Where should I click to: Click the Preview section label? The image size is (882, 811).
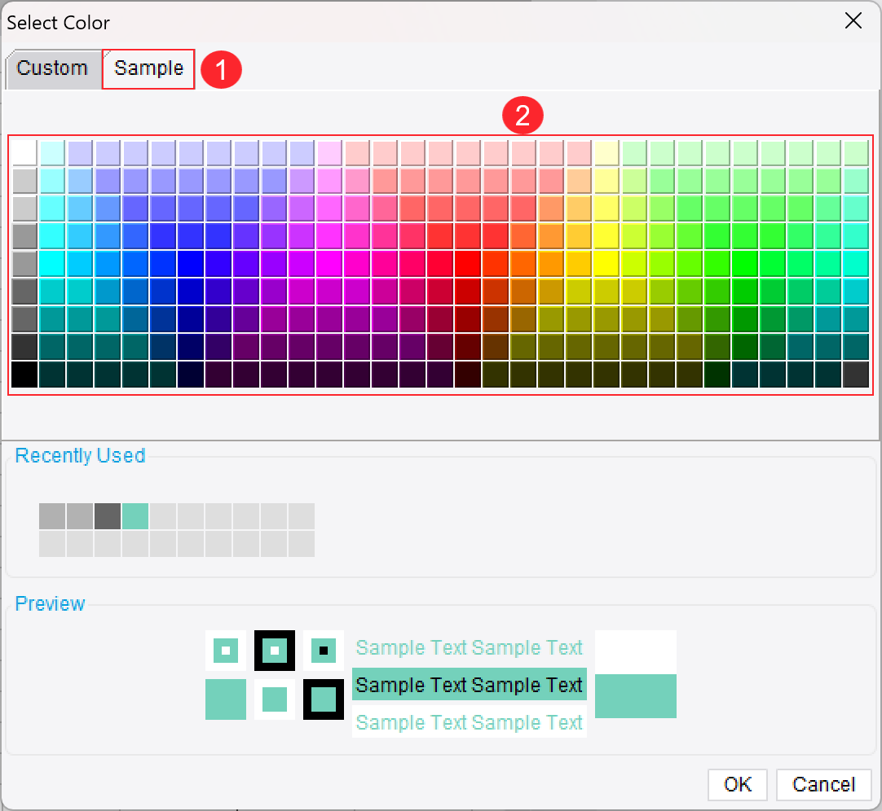pos(50,603)
